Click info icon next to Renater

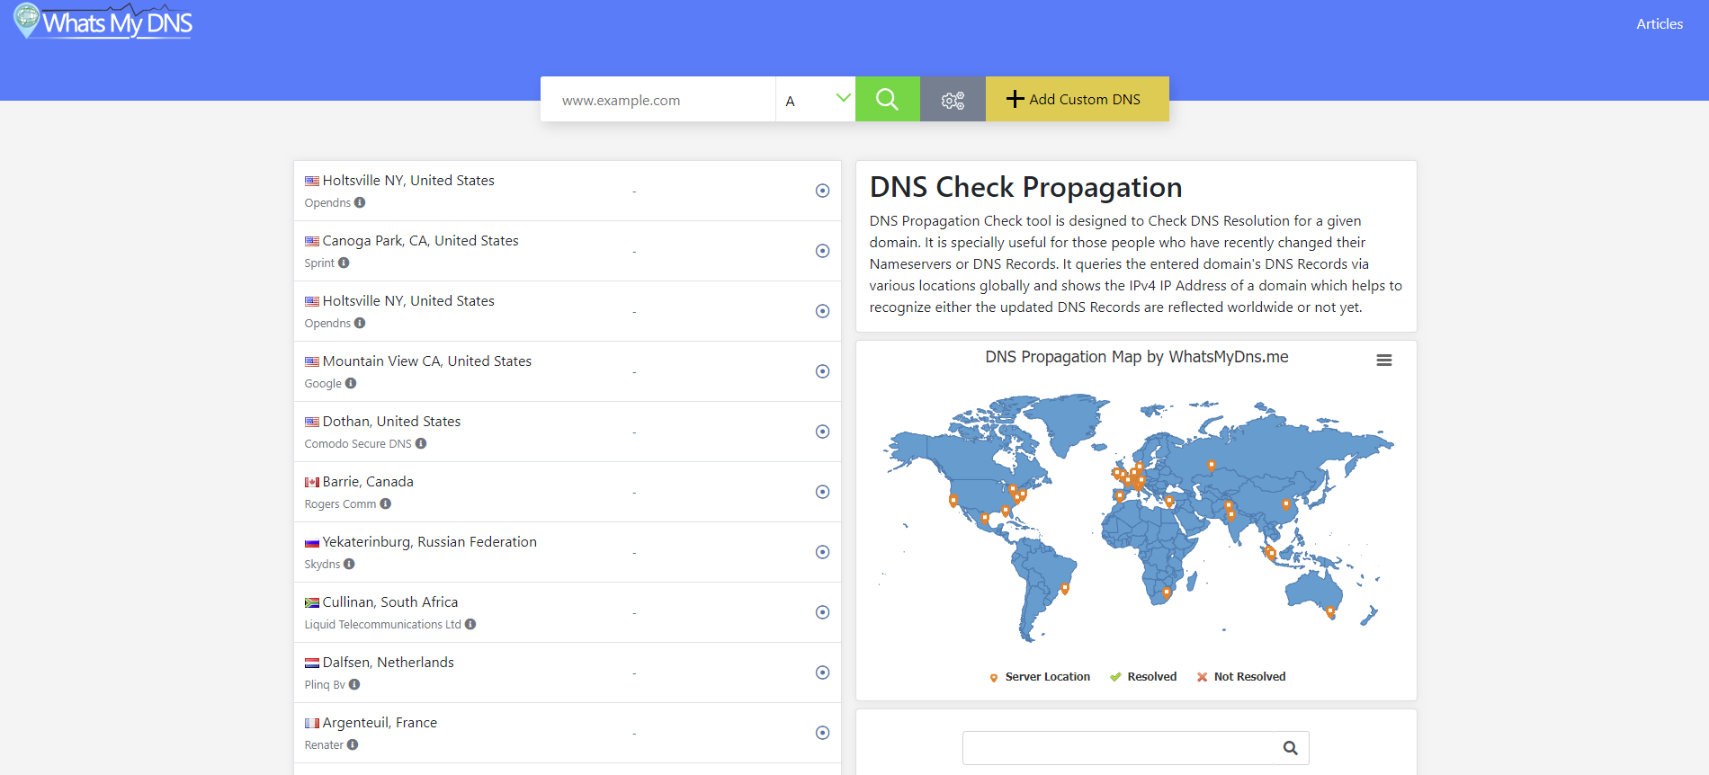click(x=353, y=744)
